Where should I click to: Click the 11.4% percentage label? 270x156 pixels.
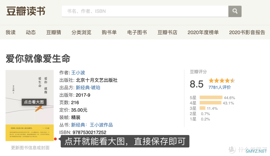212,108
